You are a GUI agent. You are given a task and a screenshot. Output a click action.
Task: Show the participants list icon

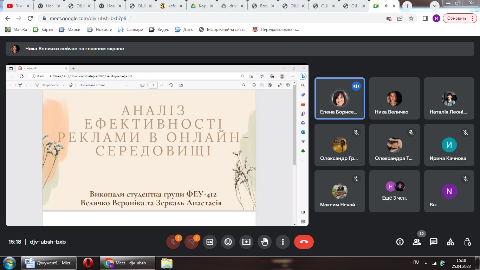pyautogui.click(x=417, y=242)
